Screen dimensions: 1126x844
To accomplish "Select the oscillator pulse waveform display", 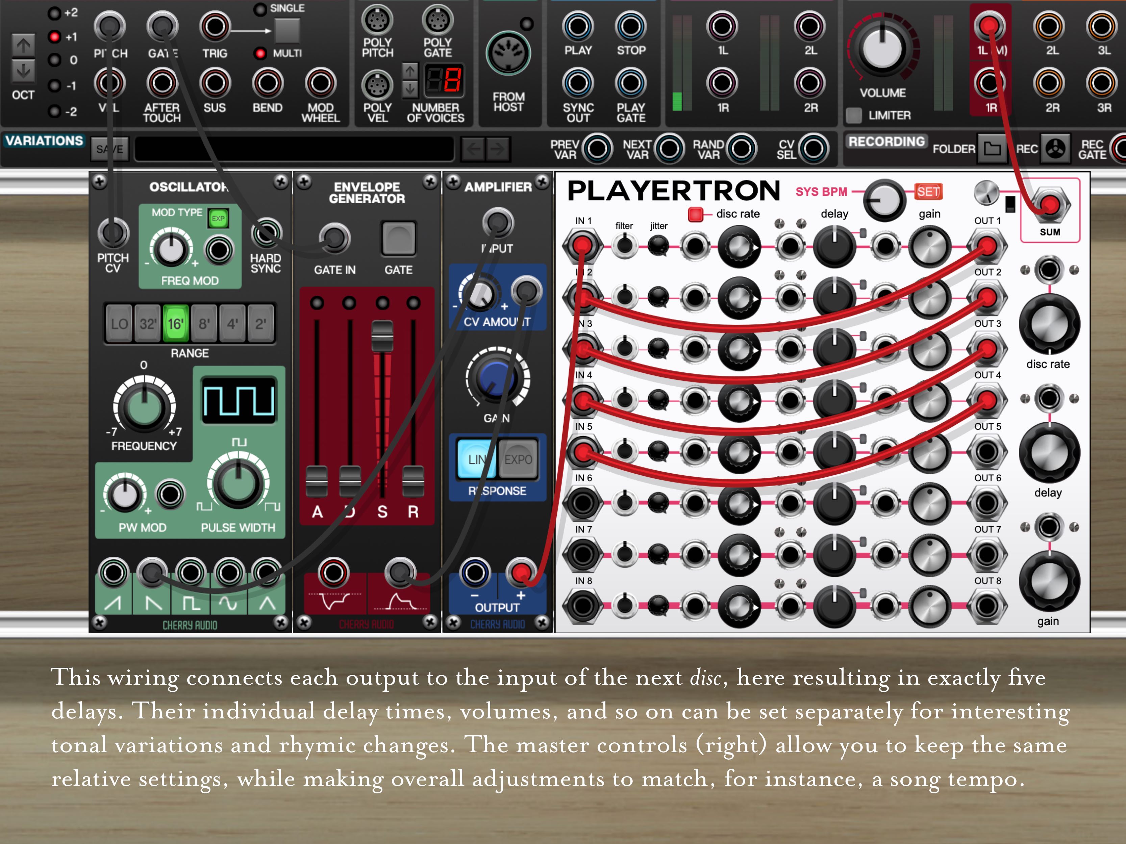I will 238,401.
